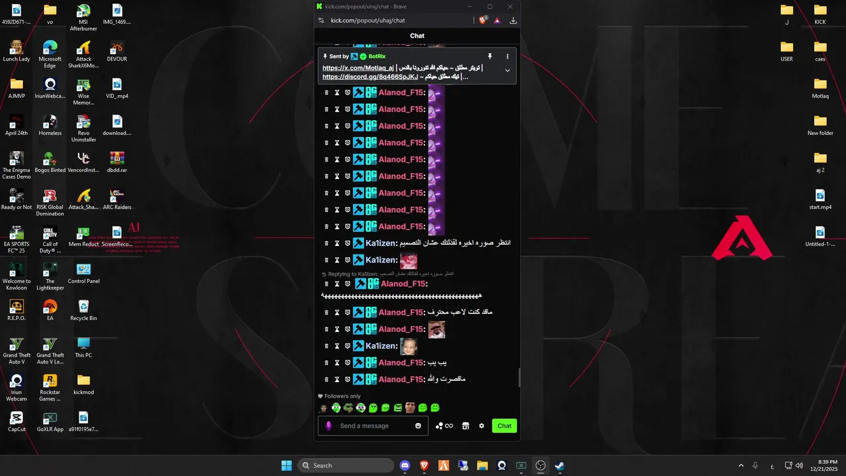Open GoXLR App desktop shortcut
846x476 pixels.
tap(50, 421)
